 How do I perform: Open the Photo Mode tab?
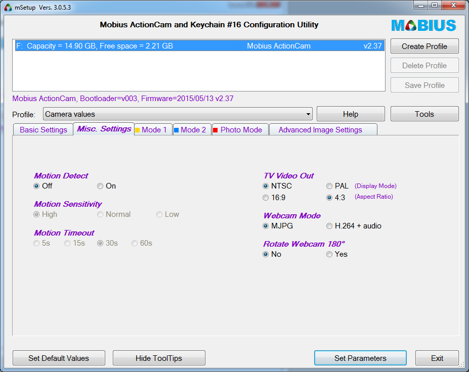coord(240,130)
